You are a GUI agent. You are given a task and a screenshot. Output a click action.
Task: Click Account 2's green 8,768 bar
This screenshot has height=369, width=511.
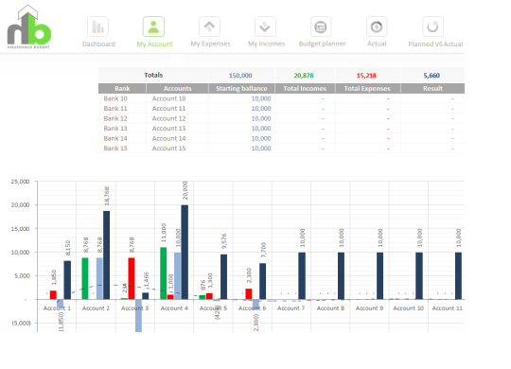85,278
